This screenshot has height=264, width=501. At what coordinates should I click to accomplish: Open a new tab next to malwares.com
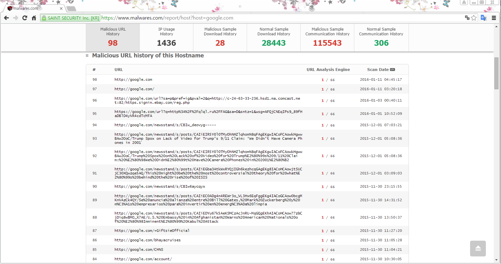(x=71, y=9)
